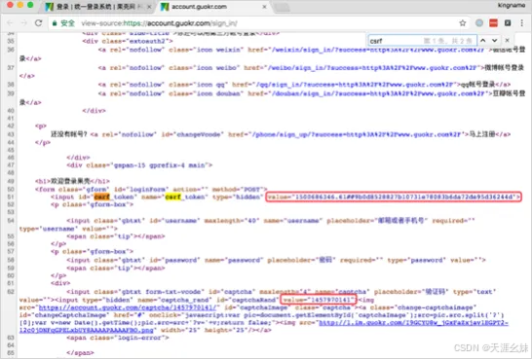Image resolution: width=532 pixels, height=359 pixels.
Task: Click the red extension icon in toolbar
Action: click(493, 23)
